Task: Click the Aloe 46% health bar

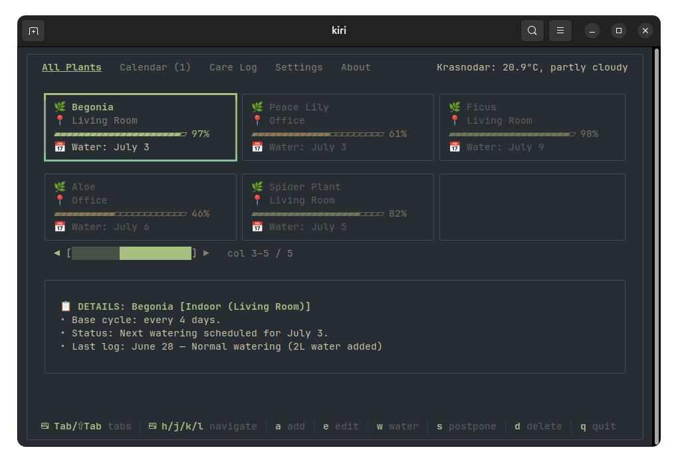Action: tap(120, 214)
